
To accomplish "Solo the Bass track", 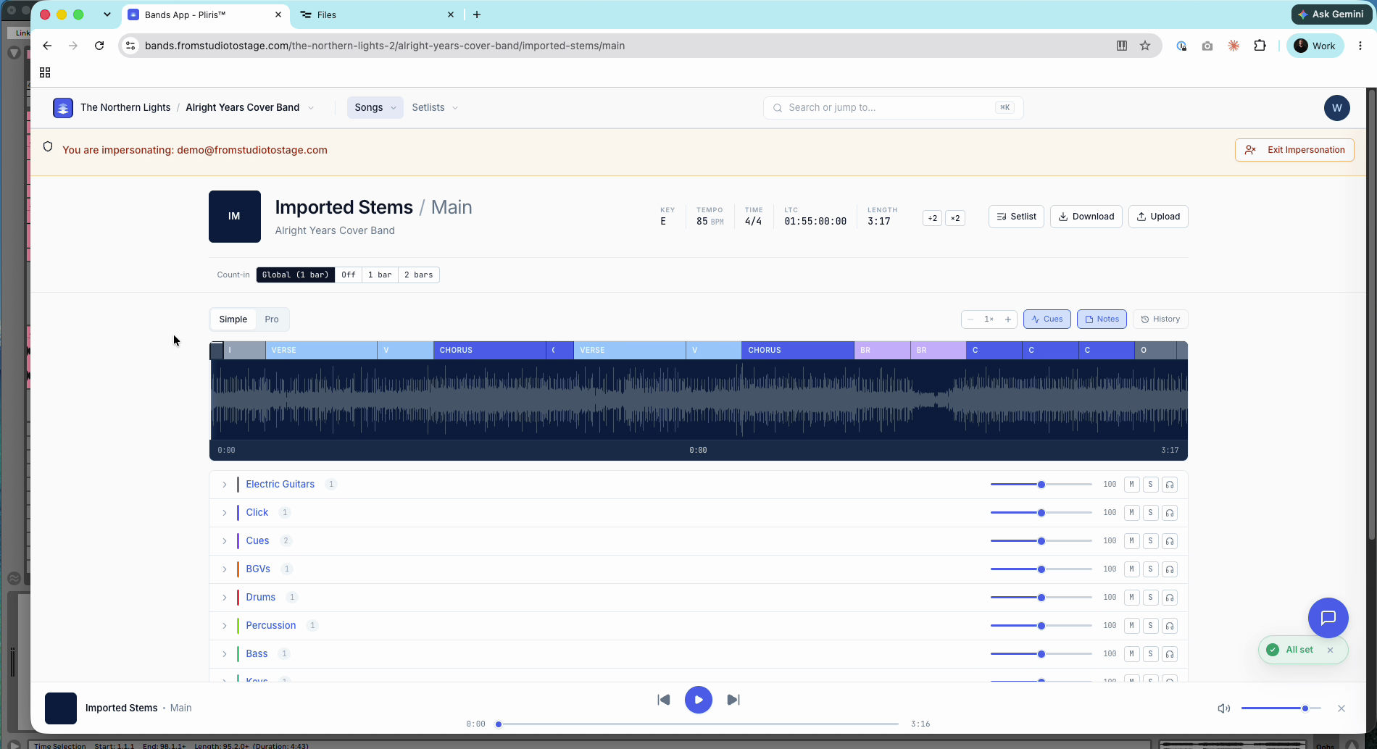I will pos(1150,654).
